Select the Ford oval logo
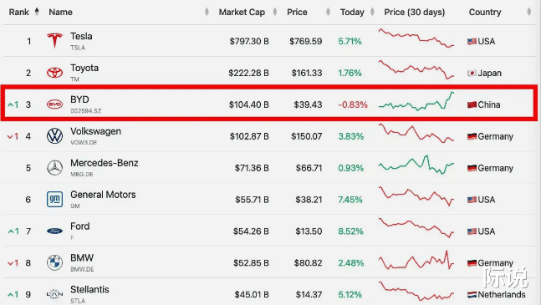541x305 pixels. click(54, 231)
